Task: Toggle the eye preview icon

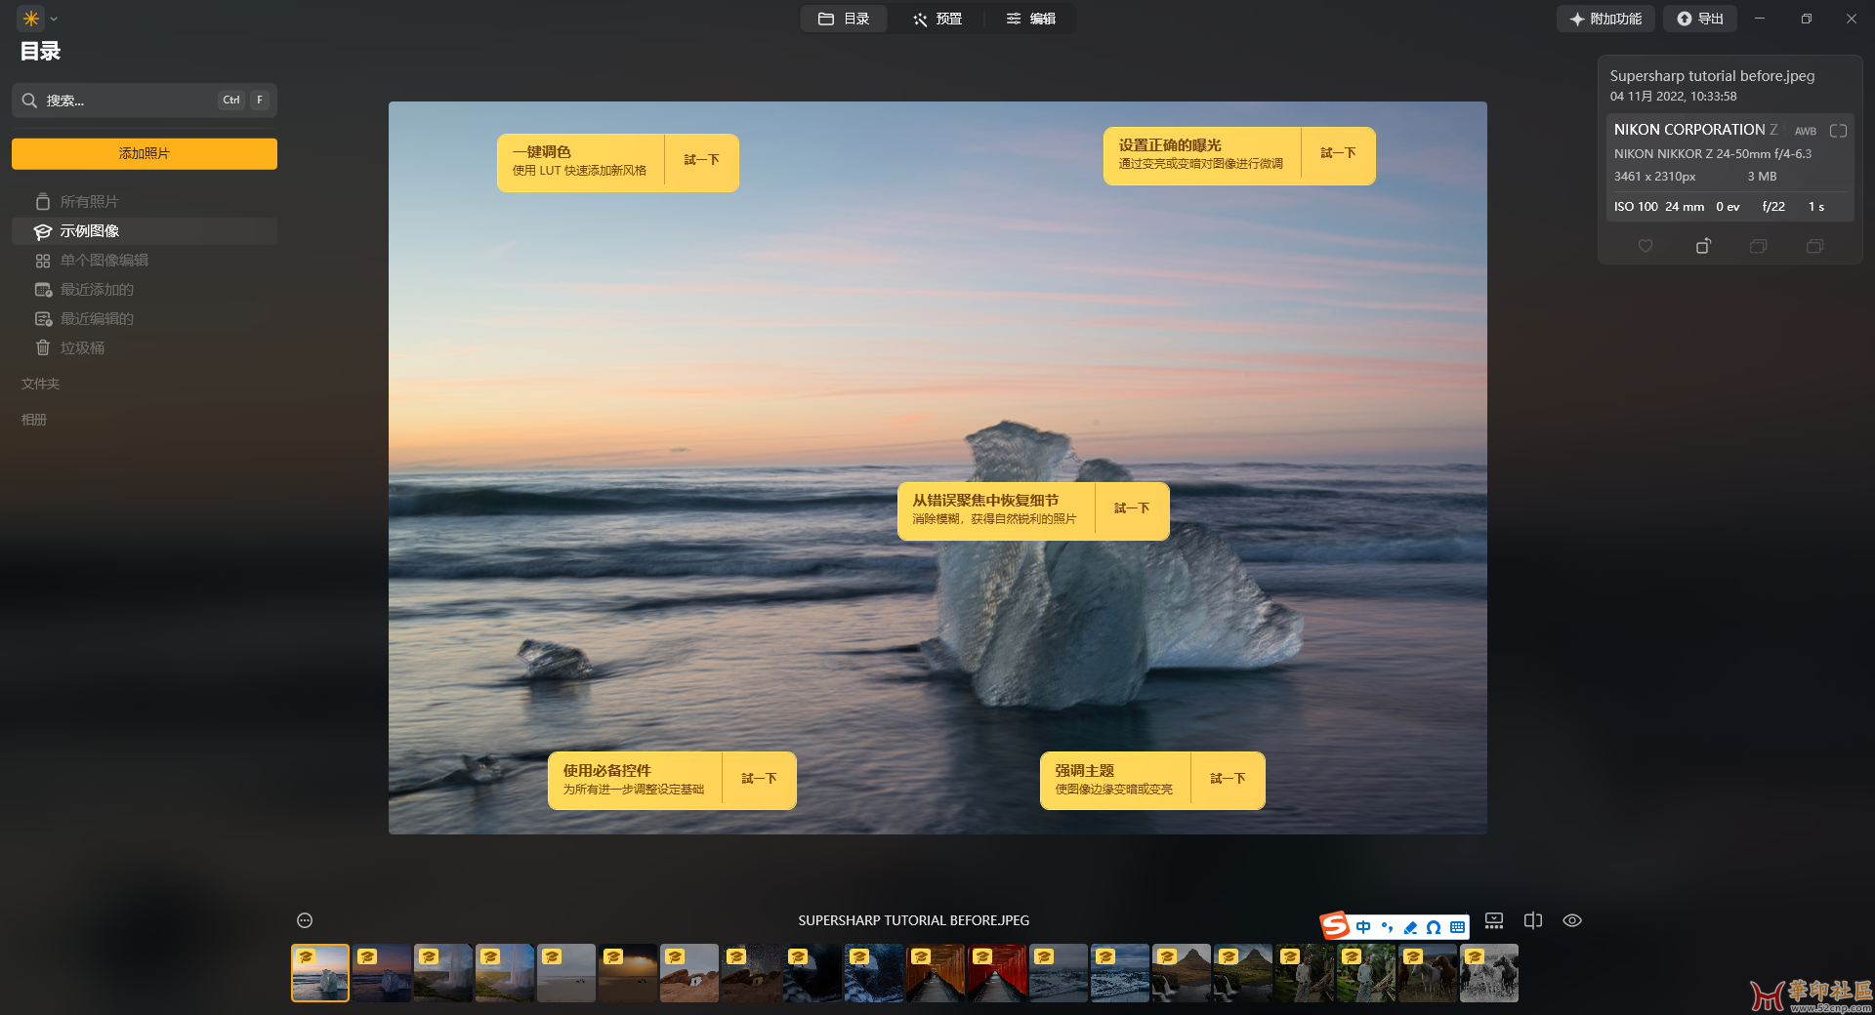Action: tap(1572, 920)
